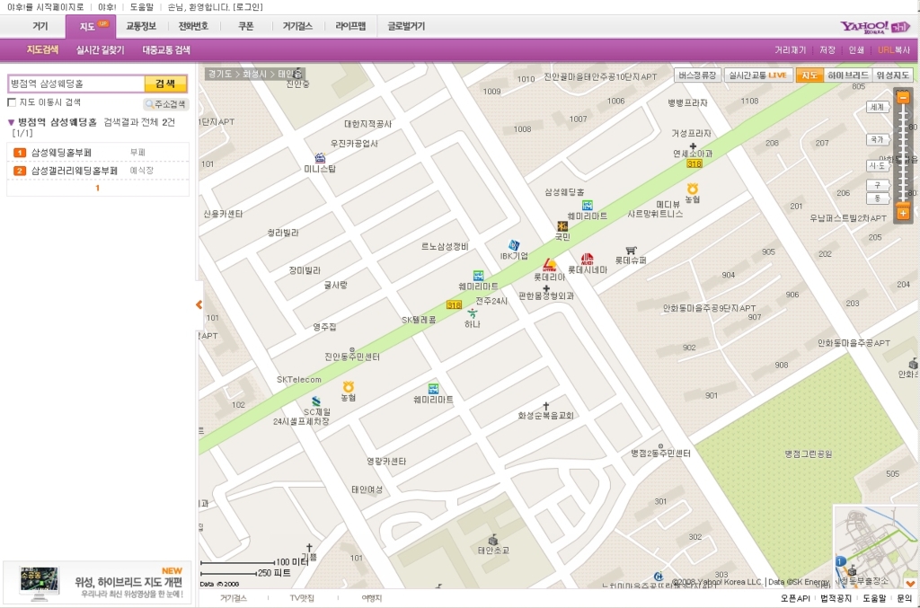
Task: Set zoom level to 동
Action: 877,198
